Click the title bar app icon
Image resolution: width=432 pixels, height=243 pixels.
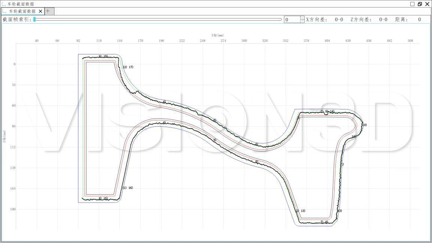coord(4,4)
